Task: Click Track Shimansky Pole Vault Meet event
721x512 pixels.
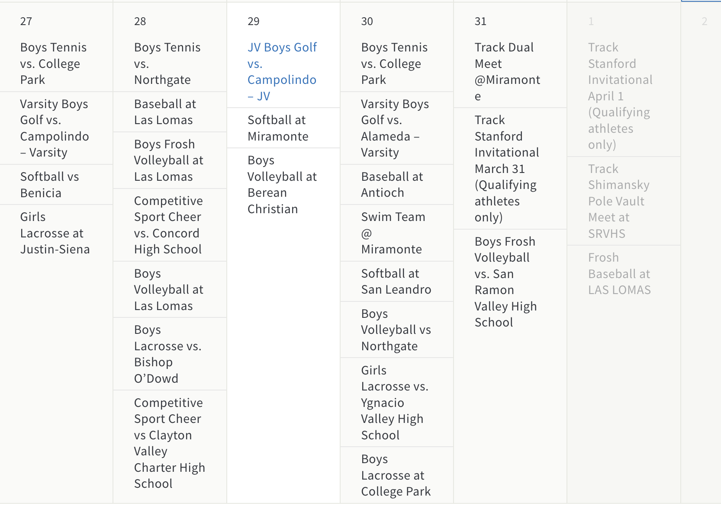Action: [x=618, y=201]
